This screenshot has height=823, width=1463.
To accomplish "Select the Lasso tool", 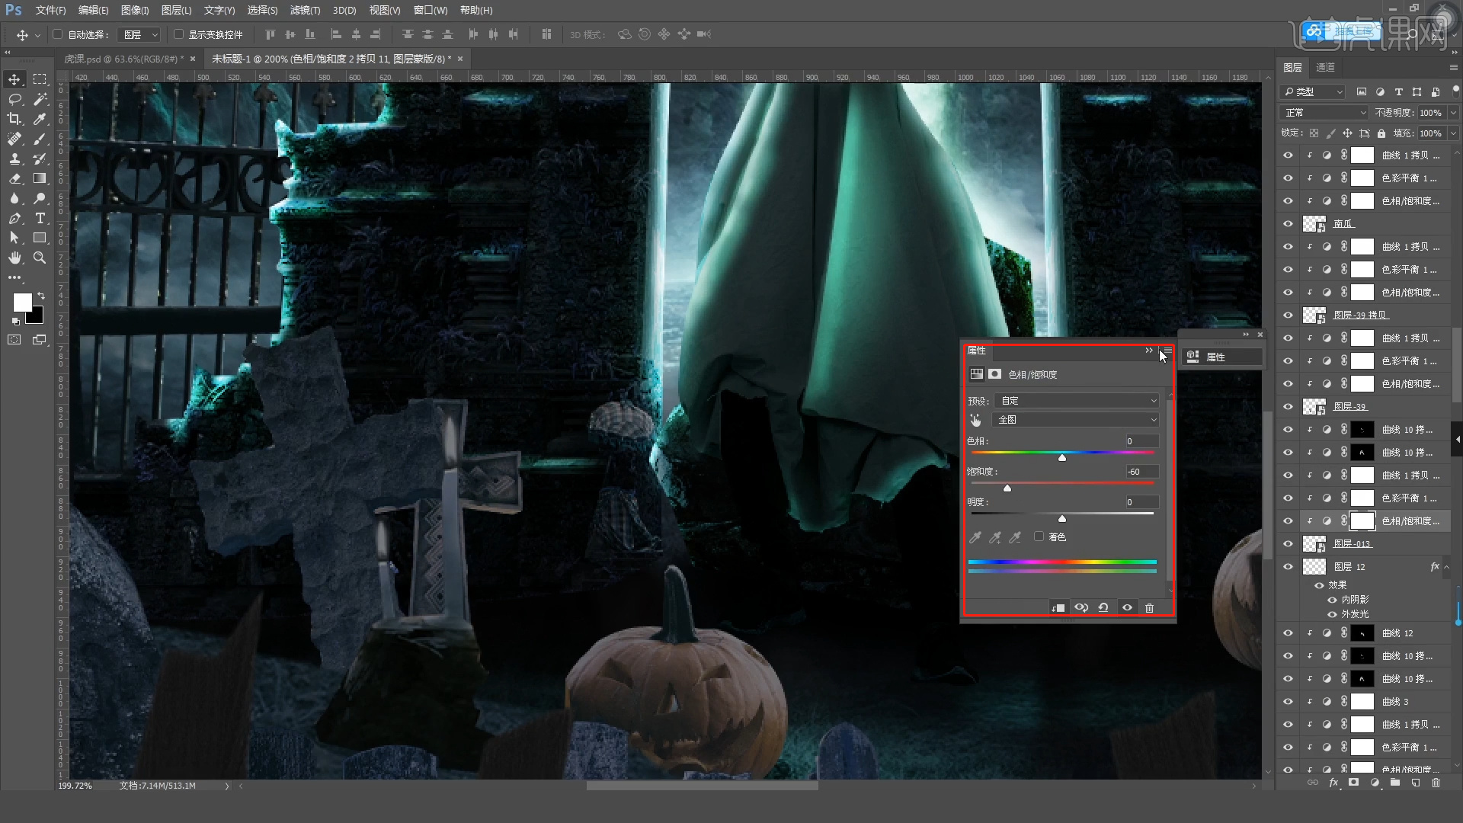I will coord(14,99).
